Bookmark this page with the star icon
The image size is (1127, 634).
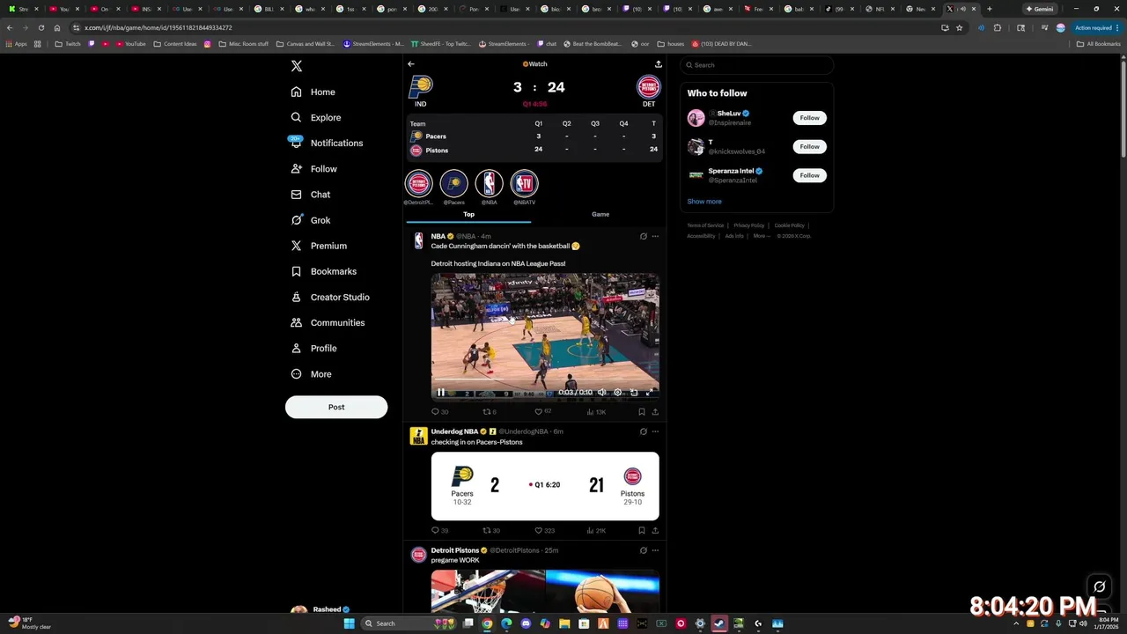click(959, 27)
